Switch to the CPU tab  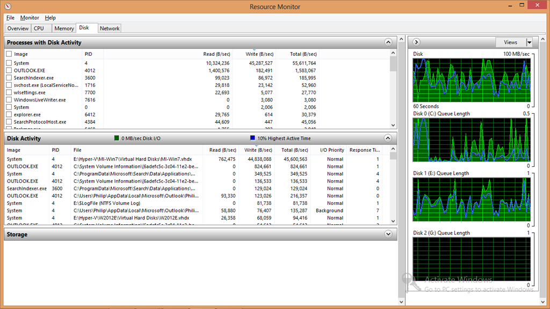coord(39,28)
